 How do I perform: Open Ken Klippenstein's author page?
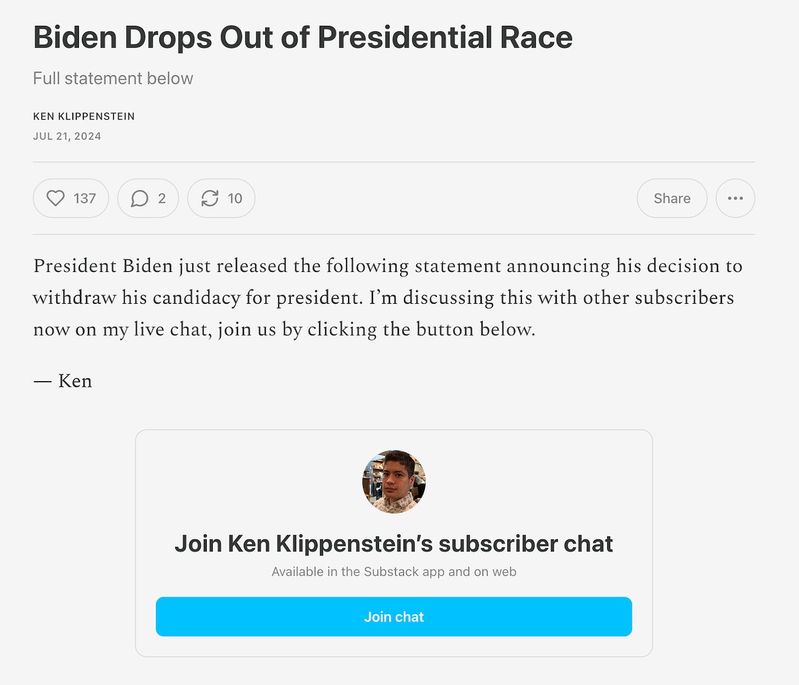(x=84, y=116)
